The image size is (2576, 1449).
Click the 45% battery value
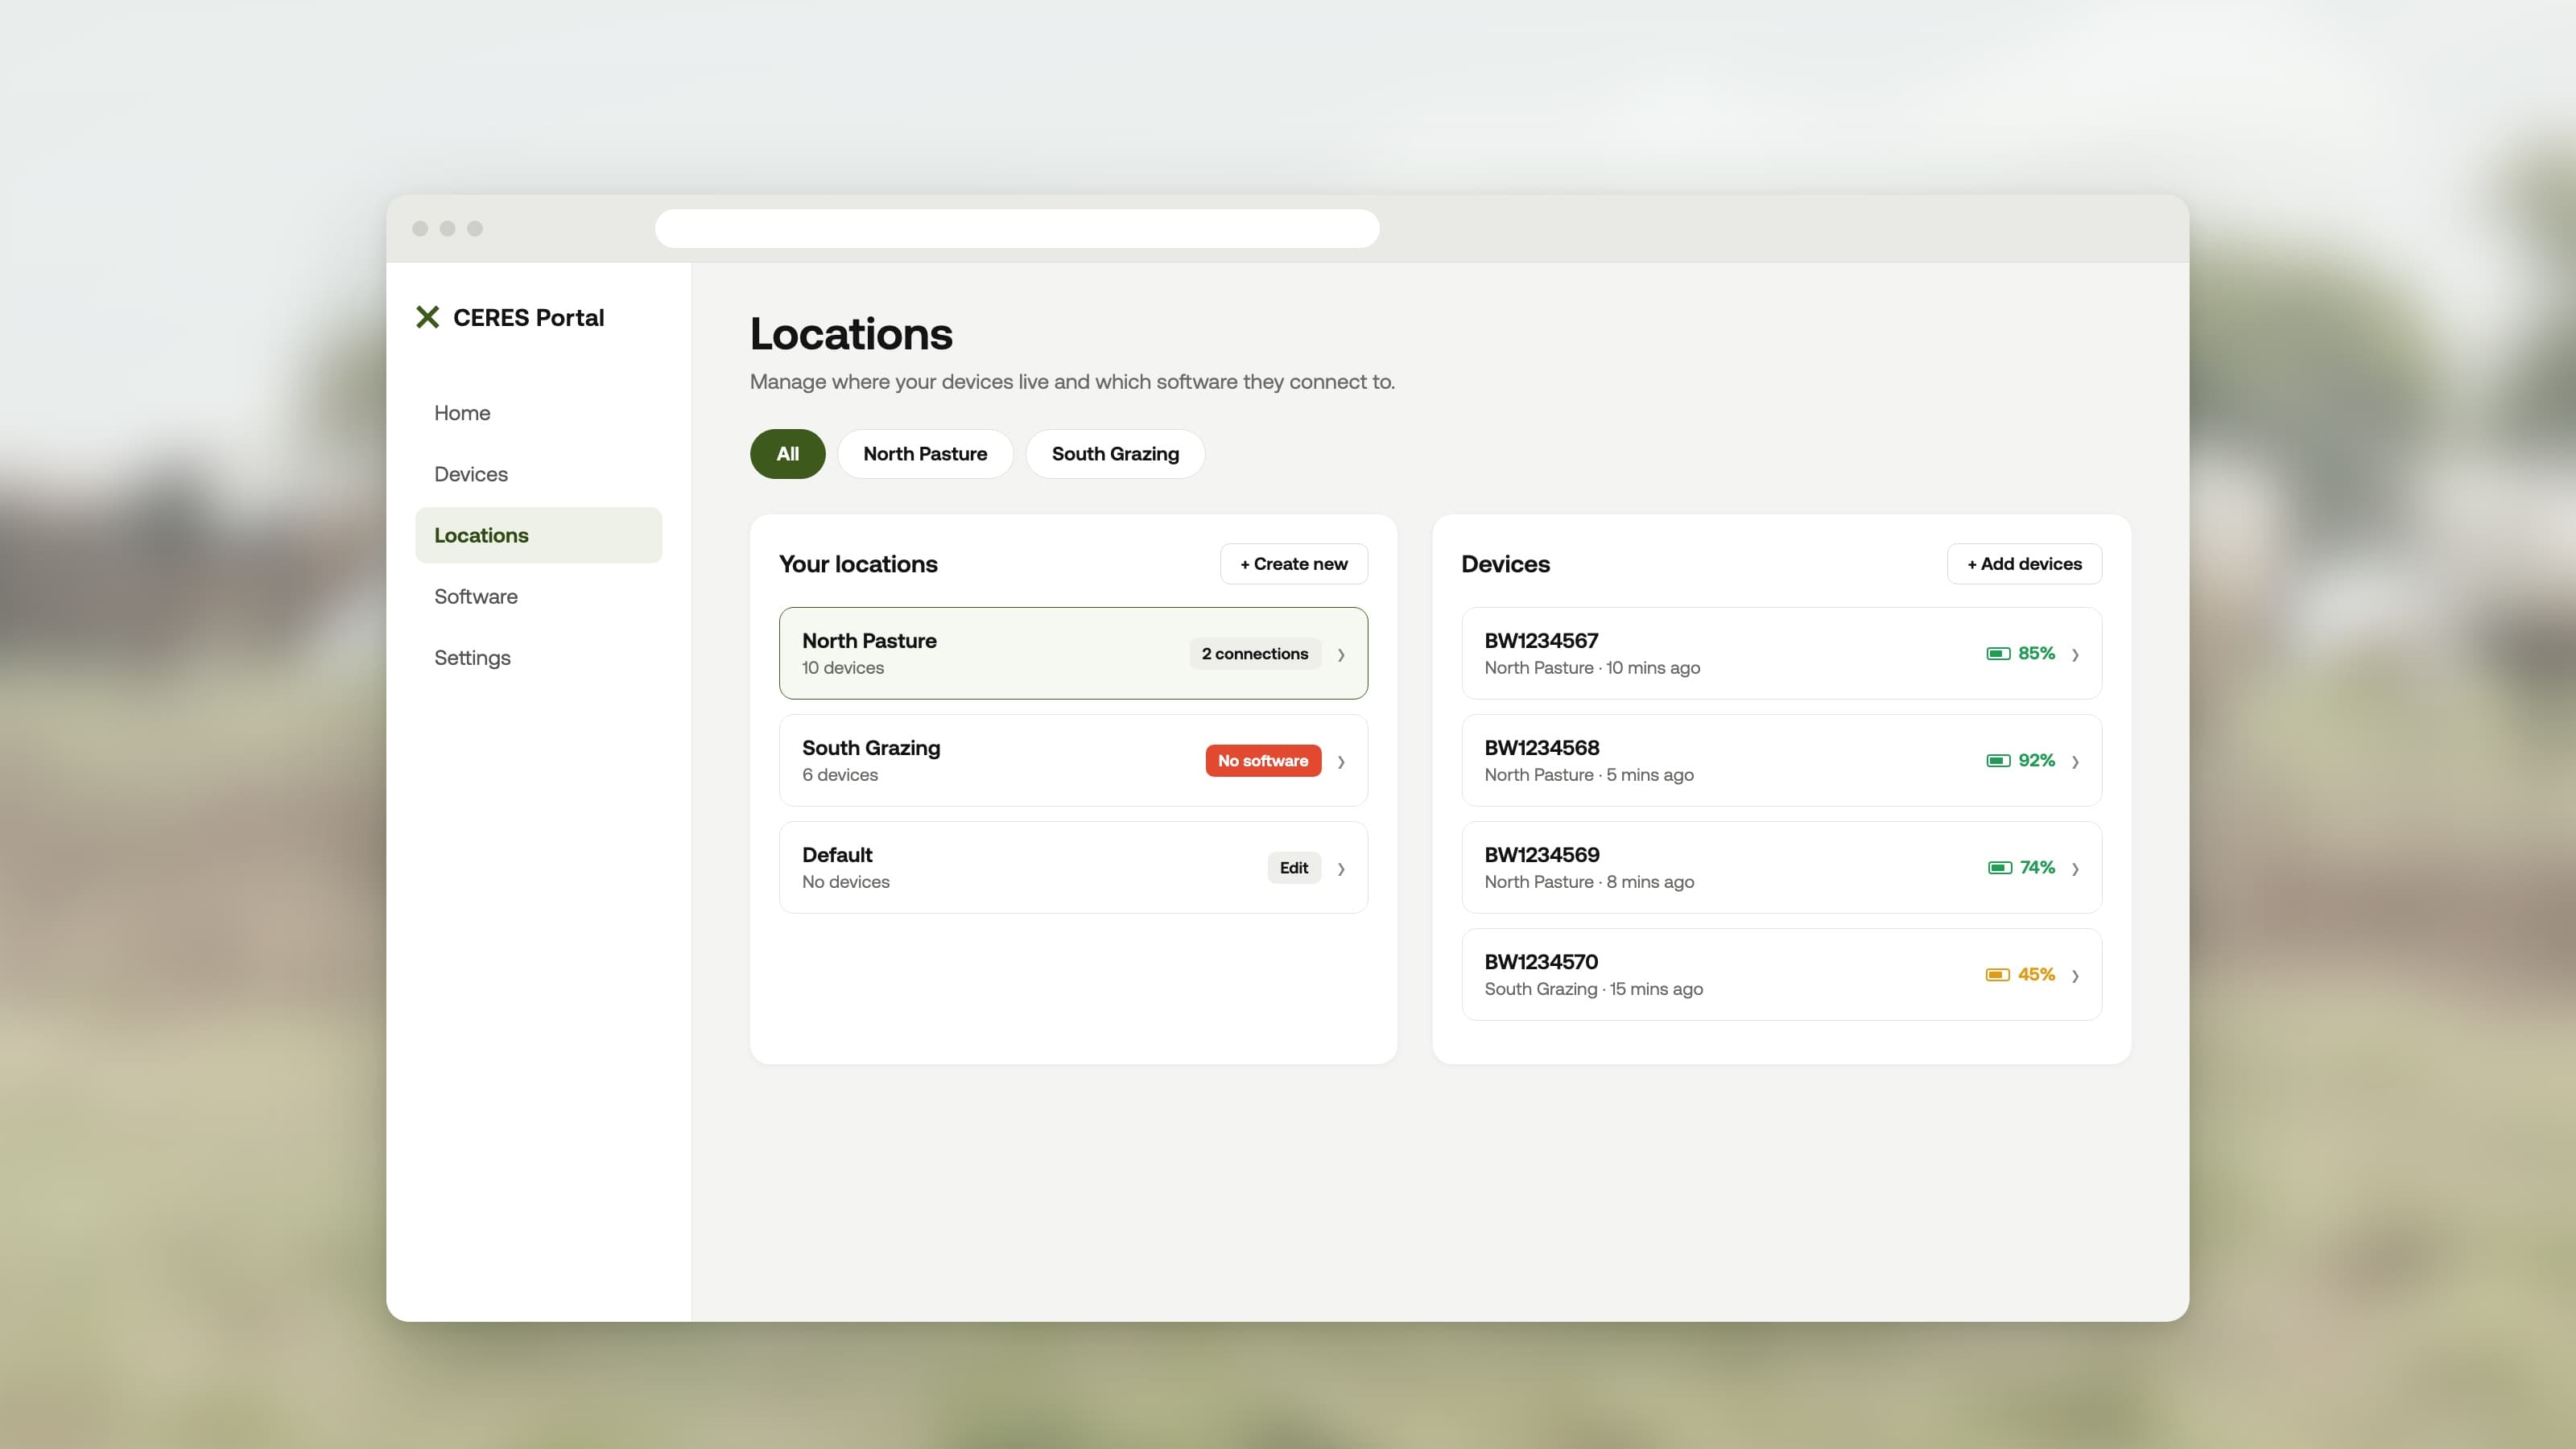point(2036,974)
